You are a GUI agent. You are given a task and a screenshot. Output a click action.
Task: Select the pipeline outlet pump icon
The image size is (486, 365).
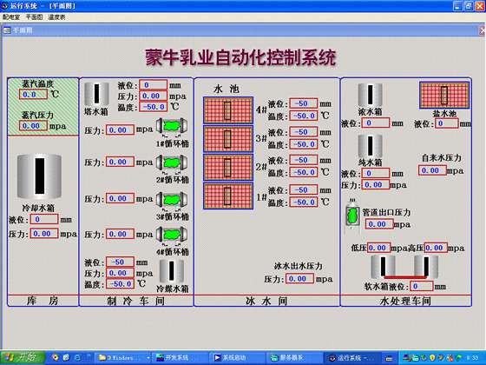352,215
